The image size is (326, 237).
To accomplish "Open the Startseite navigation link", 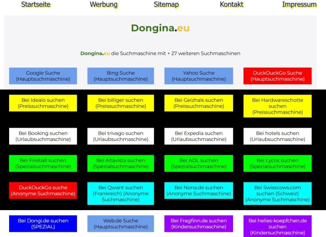I will (36, 4).
